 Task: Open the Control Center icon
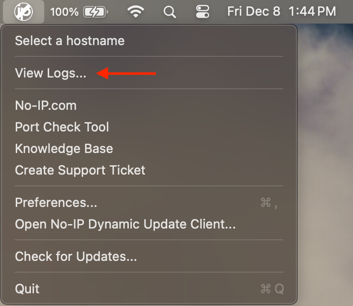203,12
